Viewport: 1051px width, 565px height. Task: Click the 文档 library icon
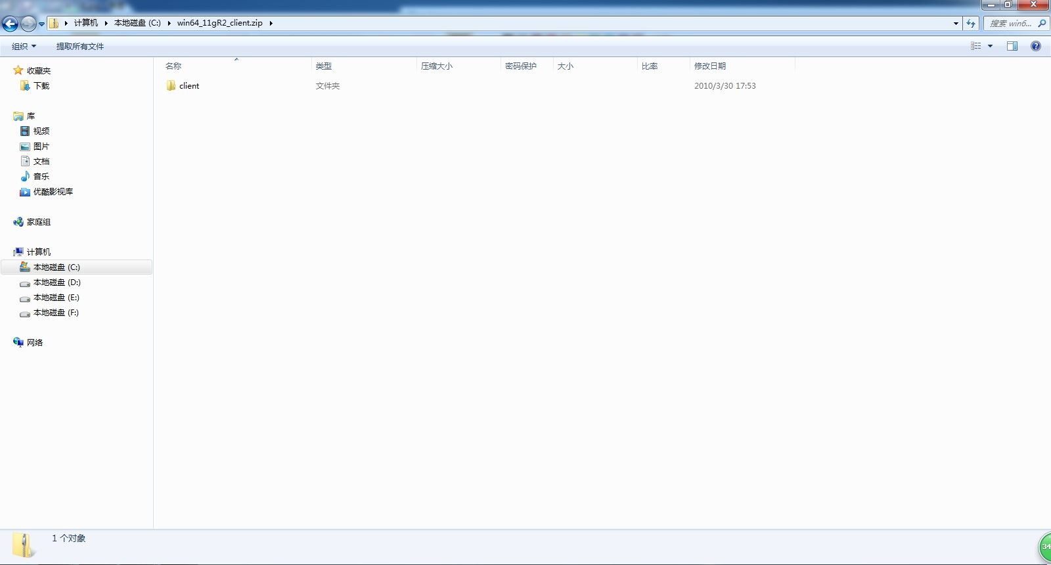tap(25, 161)
